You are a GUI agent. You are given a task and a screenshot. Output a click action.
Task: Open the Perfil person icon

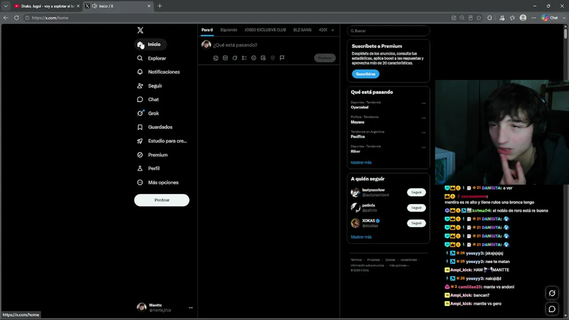[140, 168]
